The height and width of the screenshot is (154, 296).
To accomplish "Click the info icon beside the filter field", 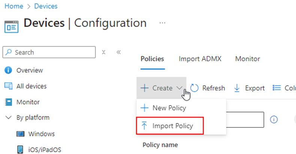I will click(x=274, y=119).
